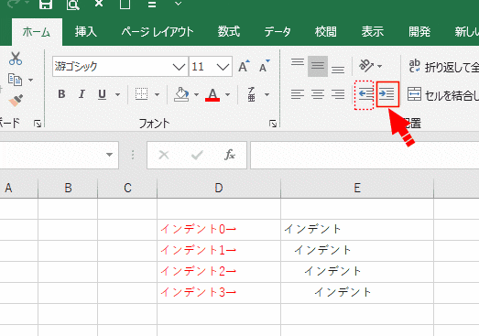The width and height of the screenshot is (479, 336).
Task: Click the print preview icon in quick access
Action: coord(72,5)
